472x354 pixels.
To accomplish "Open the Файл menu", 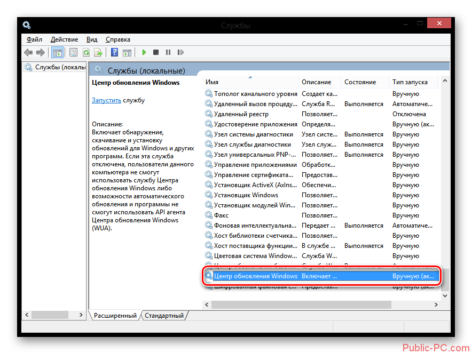I will click(34, 39).
